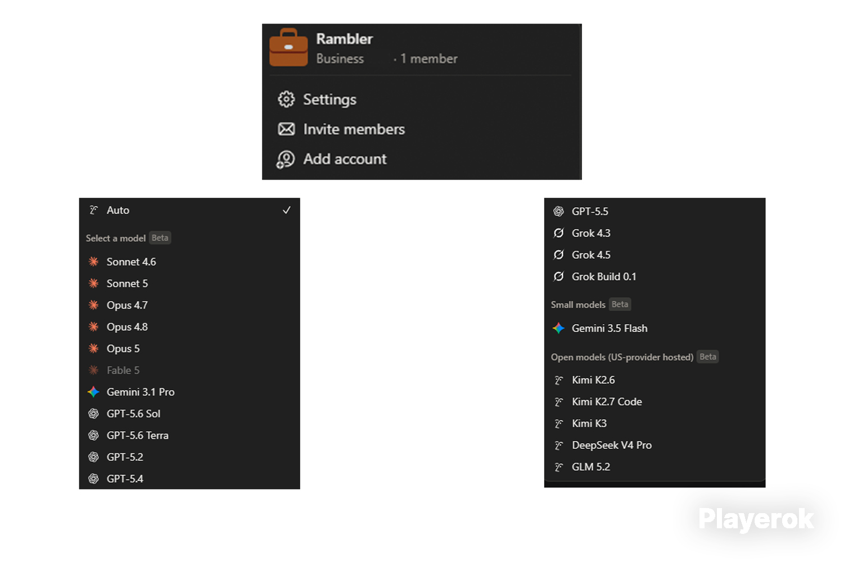Select Gemini 3.5 Flash small model
The image size is (844, 562).
pos(655,328)
